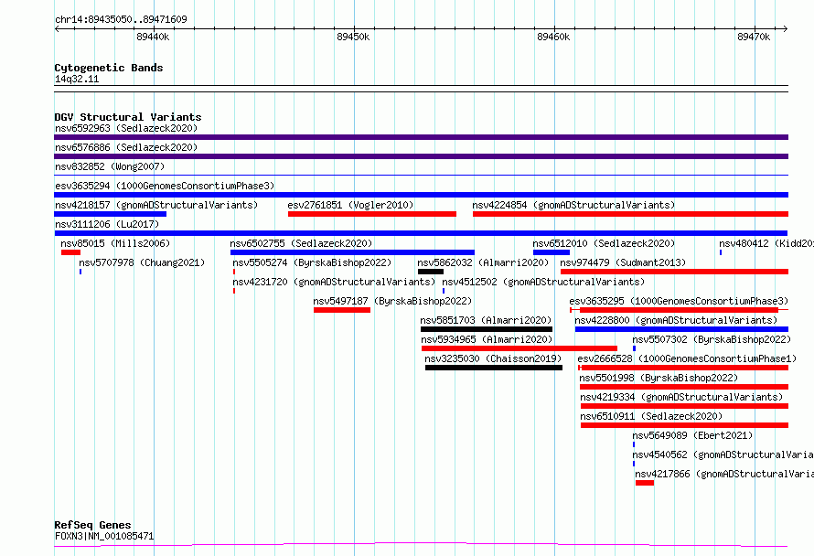The width and height of the screenshot is (814, 556).
Task: Click nsv3111206 (Lu2017) label
Action: [x=107, y=224]
